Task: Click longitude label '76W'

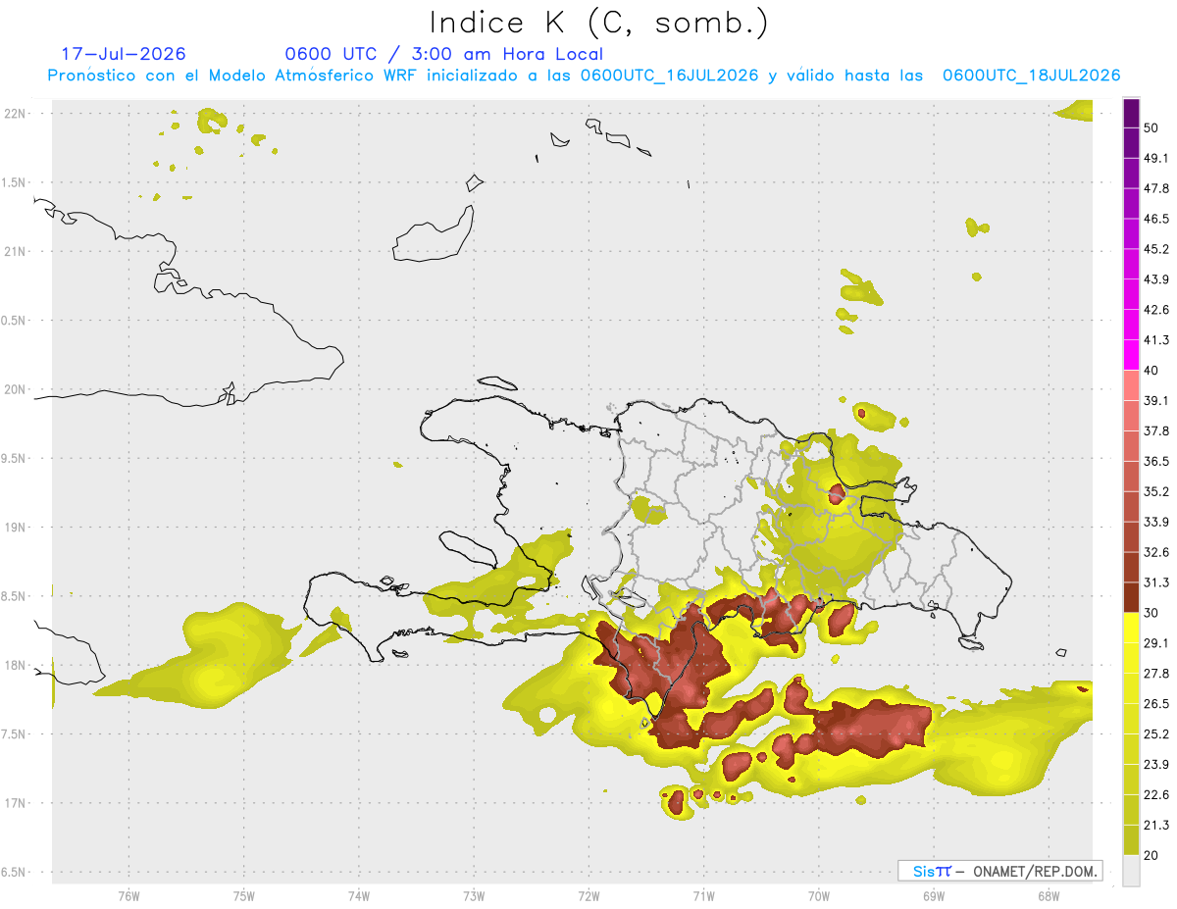Action: 128,895
